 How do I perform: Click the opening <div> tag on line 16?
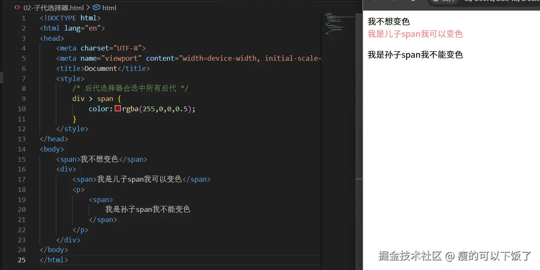pyautogui.click(x=66, y=169)
